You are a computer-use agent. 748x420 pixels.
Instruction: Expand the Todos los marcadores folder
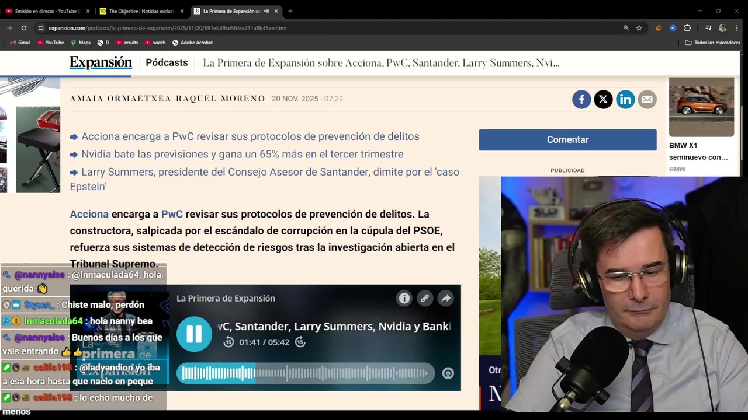[x=713, y=43]
